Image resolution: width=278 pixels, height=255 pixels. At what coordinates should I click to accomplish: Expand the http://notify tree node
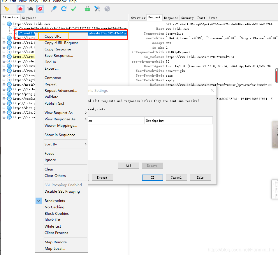(4, 85)
